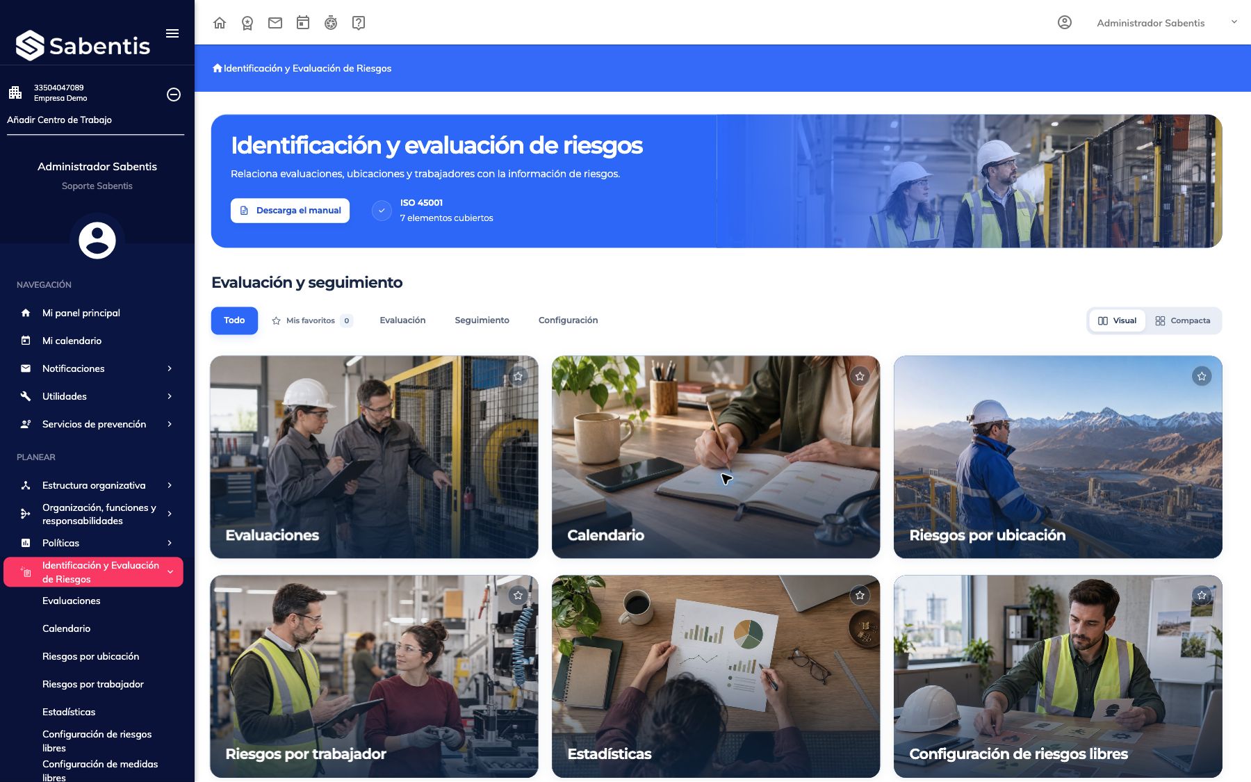Collapse Identificación y Evaluación de Riesgos menu
The image size is (1251, 782).
coord(94,572)
